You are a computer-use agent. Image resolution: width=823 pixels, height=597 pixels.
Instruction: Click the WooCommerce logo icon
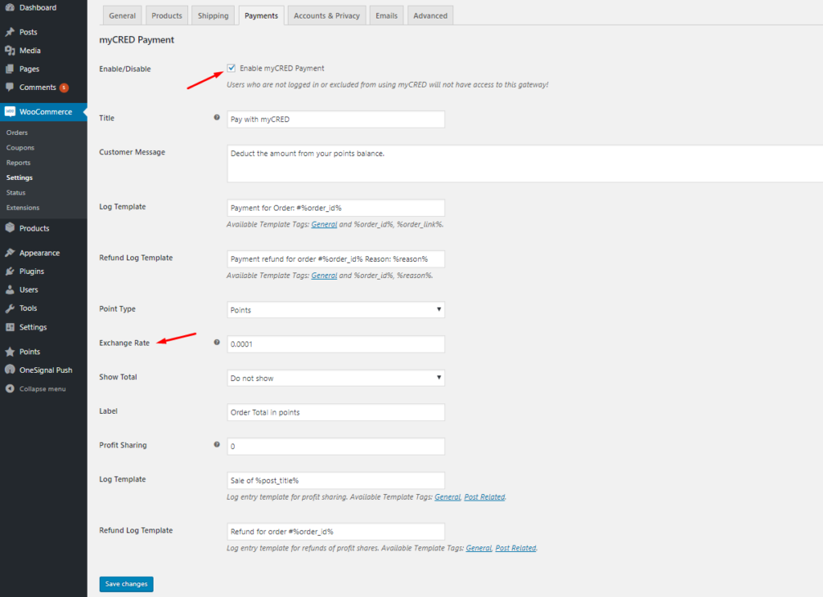coord(10,112)
